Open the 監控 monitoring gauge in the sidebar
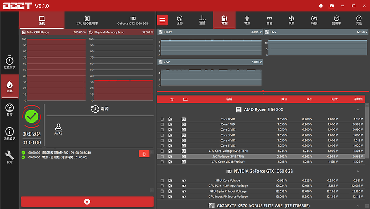 [x=9, y=110]
